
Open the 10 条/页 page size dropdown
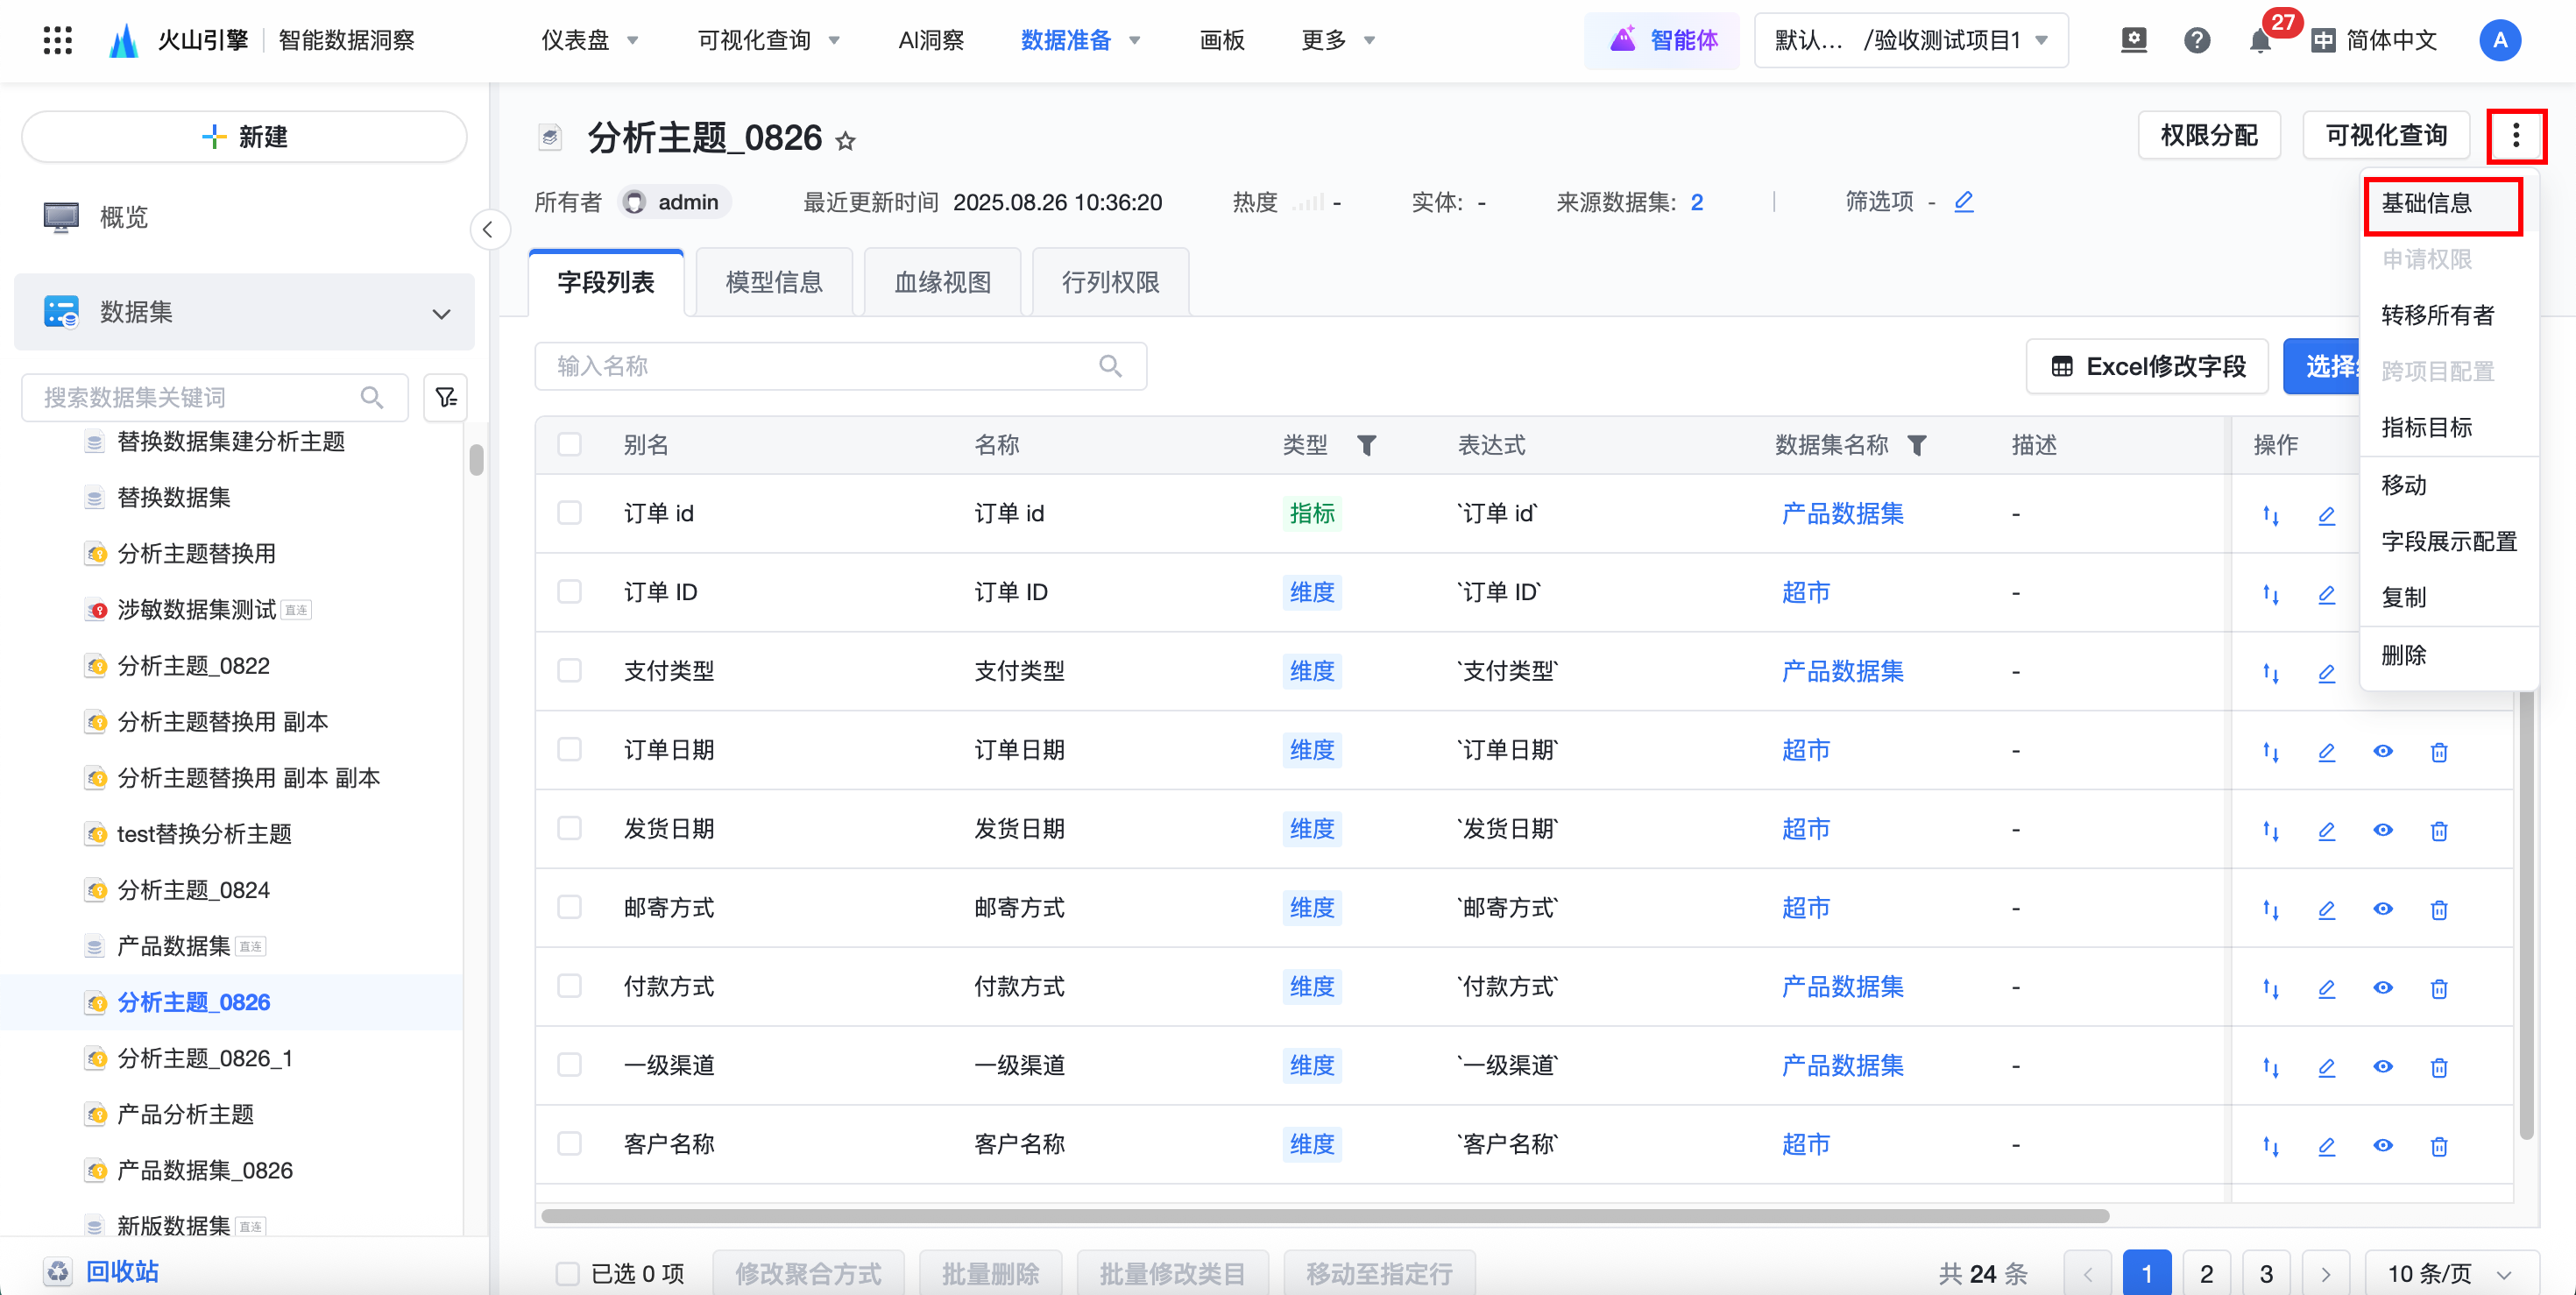point(2449,1273)
